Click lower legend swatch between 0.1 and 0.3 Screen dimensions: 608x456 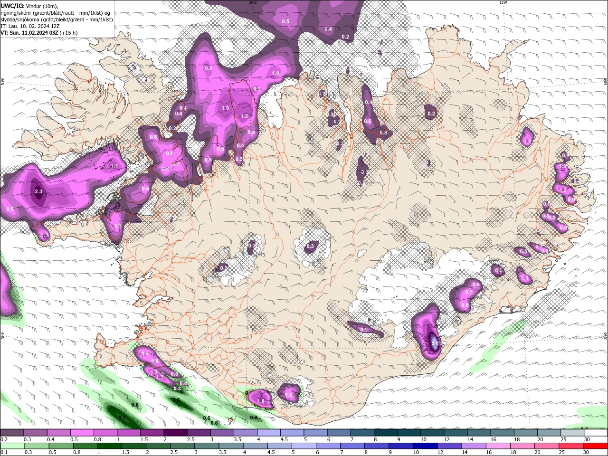[12, 446]
